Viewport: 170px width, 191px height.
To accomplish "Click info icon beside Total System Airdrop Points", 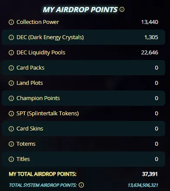I will (81, 185).
